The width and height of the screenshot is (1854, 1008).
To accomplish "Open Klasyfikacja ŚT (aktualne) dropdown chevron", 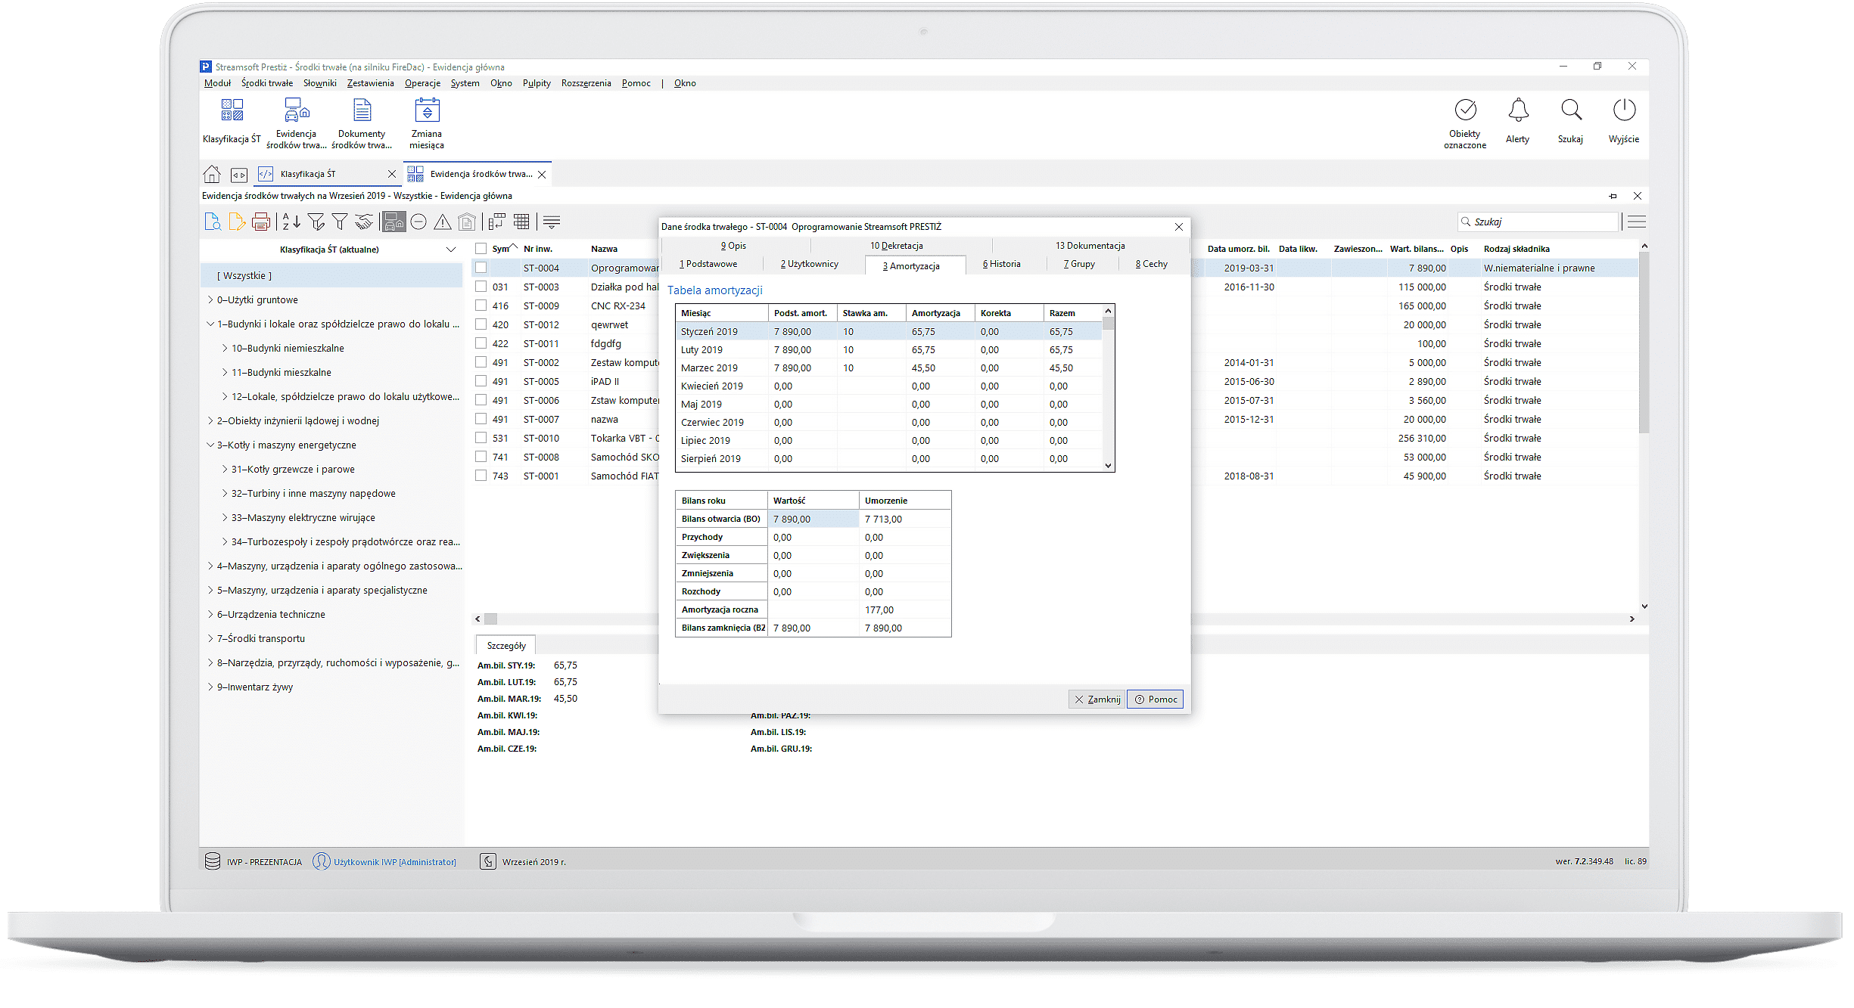I will tap(451, 250).
